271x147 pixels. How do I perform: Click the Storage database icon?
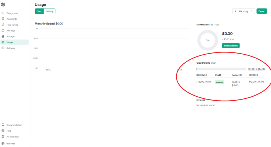[x=3, y=36]
